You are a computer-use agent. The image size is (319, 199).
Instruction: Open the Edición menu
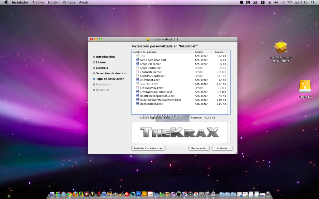click(53, 2)
